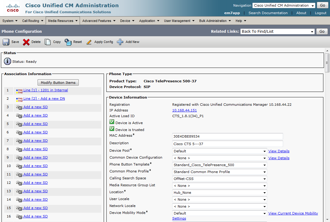
Task: Toggle the Device is trusted checkbox
Action: click(x=112, y=129)
